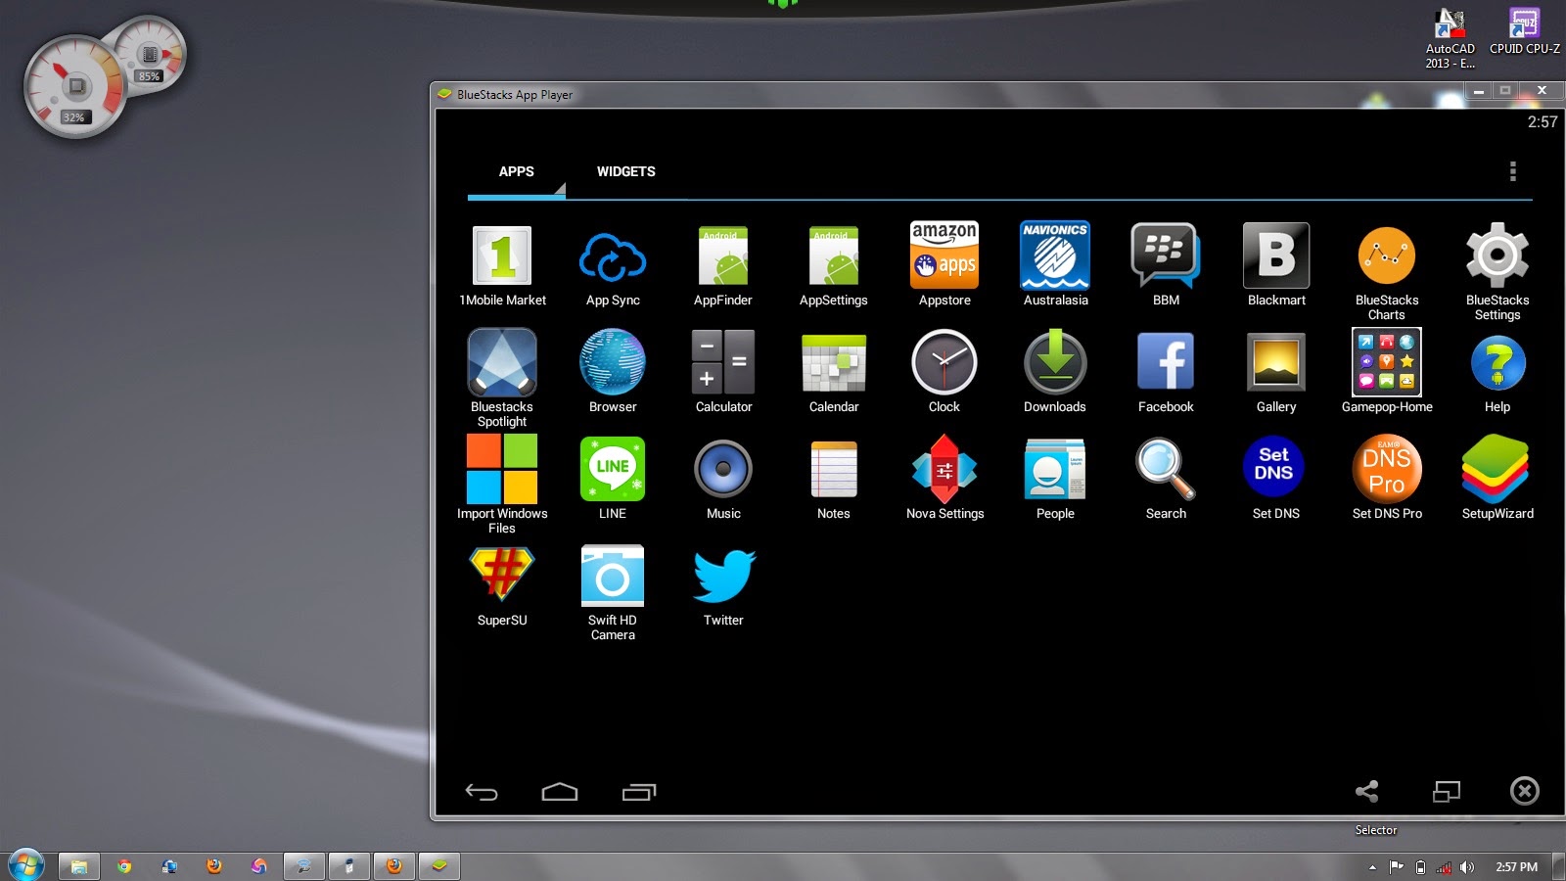Screen dimensions: 1566x881
Task: Show hidden system tray icons
Action: [x=1372, y=867]
